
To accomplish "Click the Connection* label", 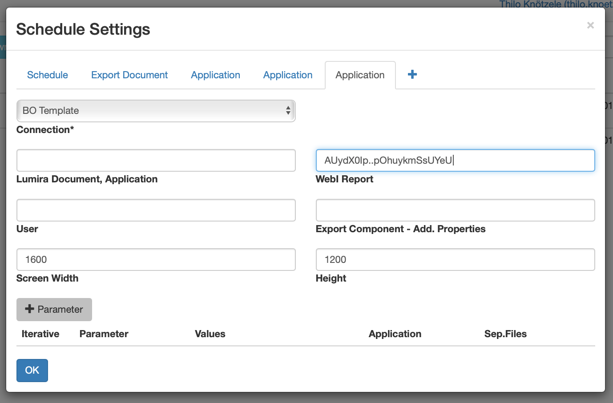I will [x=45, y=130].
